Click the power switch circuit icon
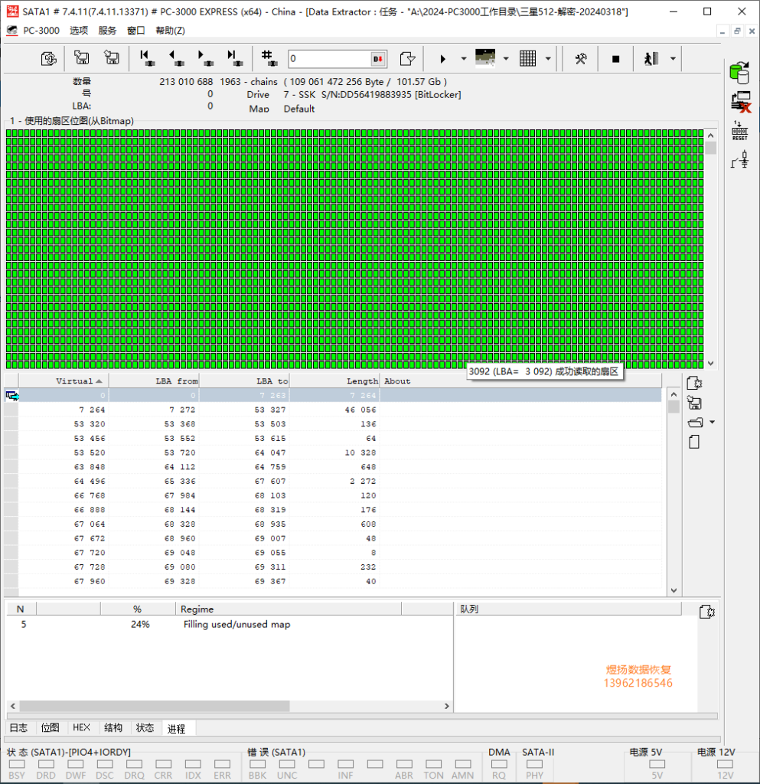 (x=739, y=159)
